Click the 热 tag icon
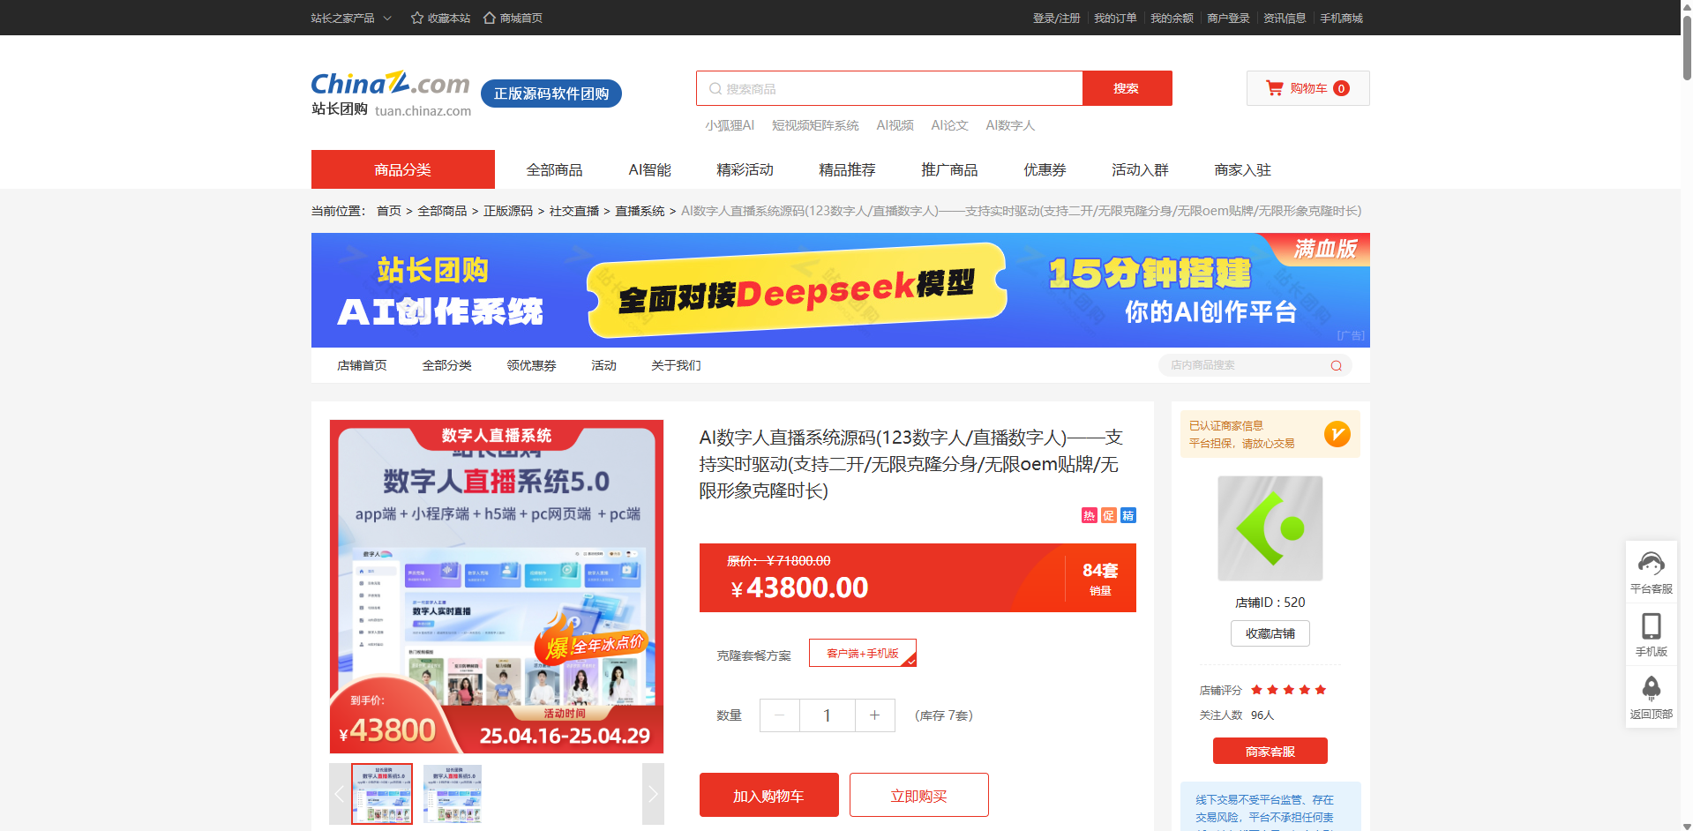The height and width of the screenshot is (831, 1693). click(x=1090, y=515)
